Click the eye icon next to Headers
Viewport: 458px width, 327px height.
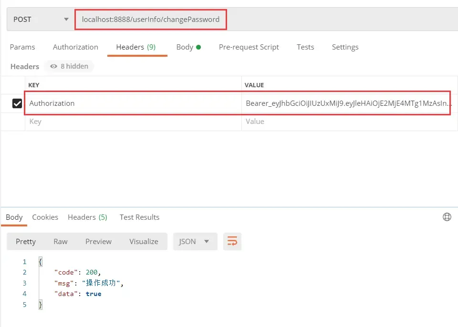click(54, 66)
